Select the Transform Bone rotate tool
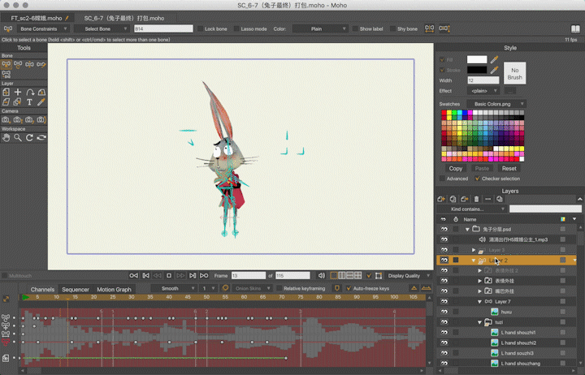585x375 pixels. (18, 64)
